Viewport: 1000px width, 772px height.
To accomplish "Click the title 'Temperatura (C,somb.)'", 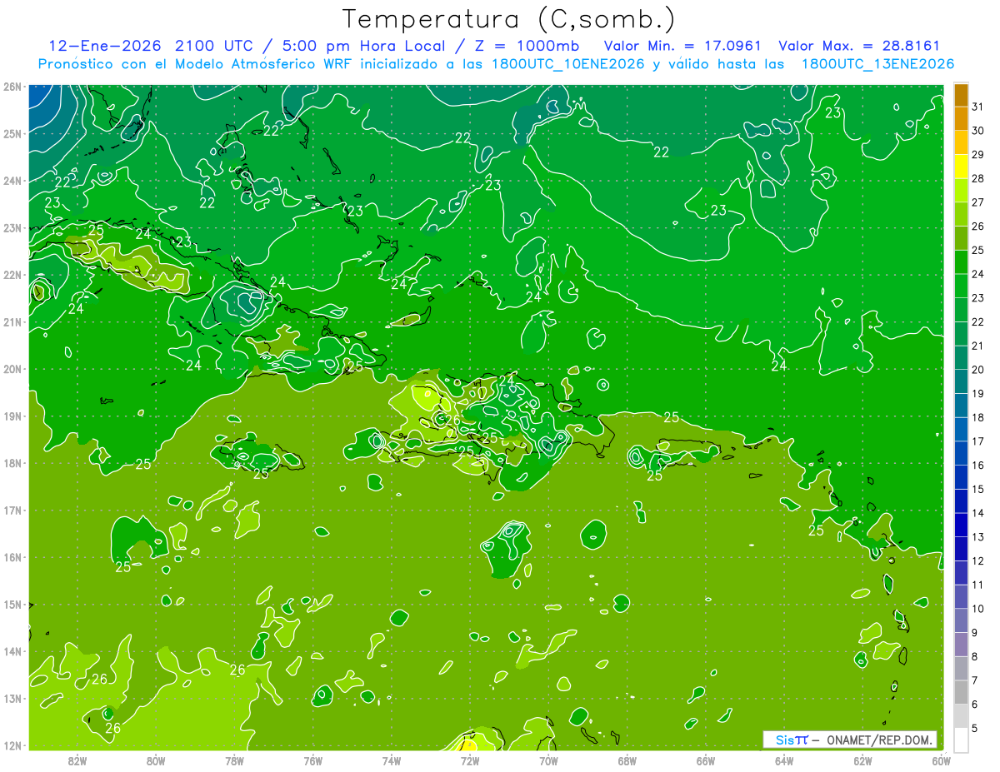I will pyautogui.click(x=508, y=19).
